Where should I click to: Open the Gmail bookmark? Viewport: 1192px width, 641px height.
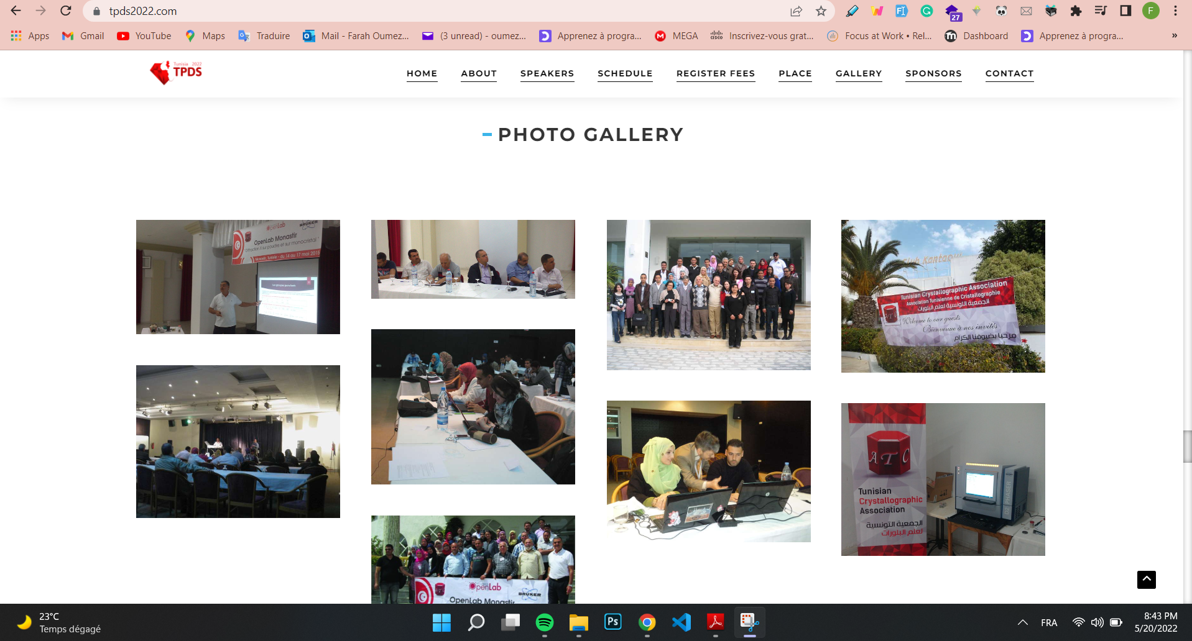(83, 36)
